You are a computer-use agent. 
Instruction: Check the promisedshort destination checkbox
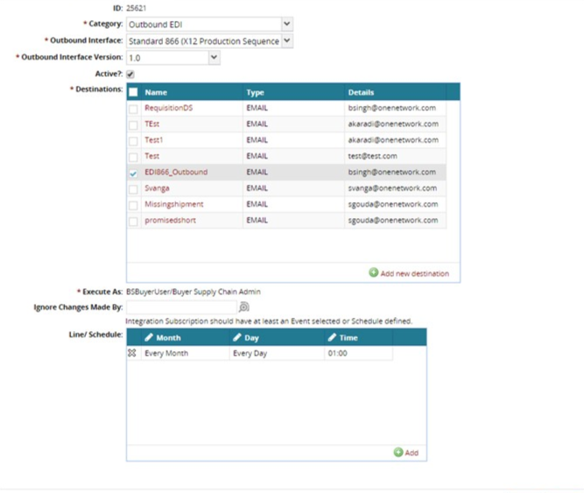[x=133, y=222]
